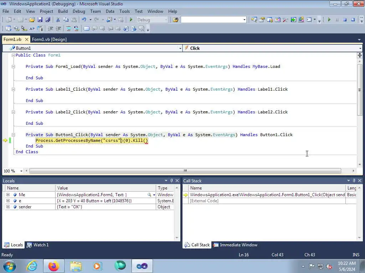Close the Call Stack panel

point(360,181)
